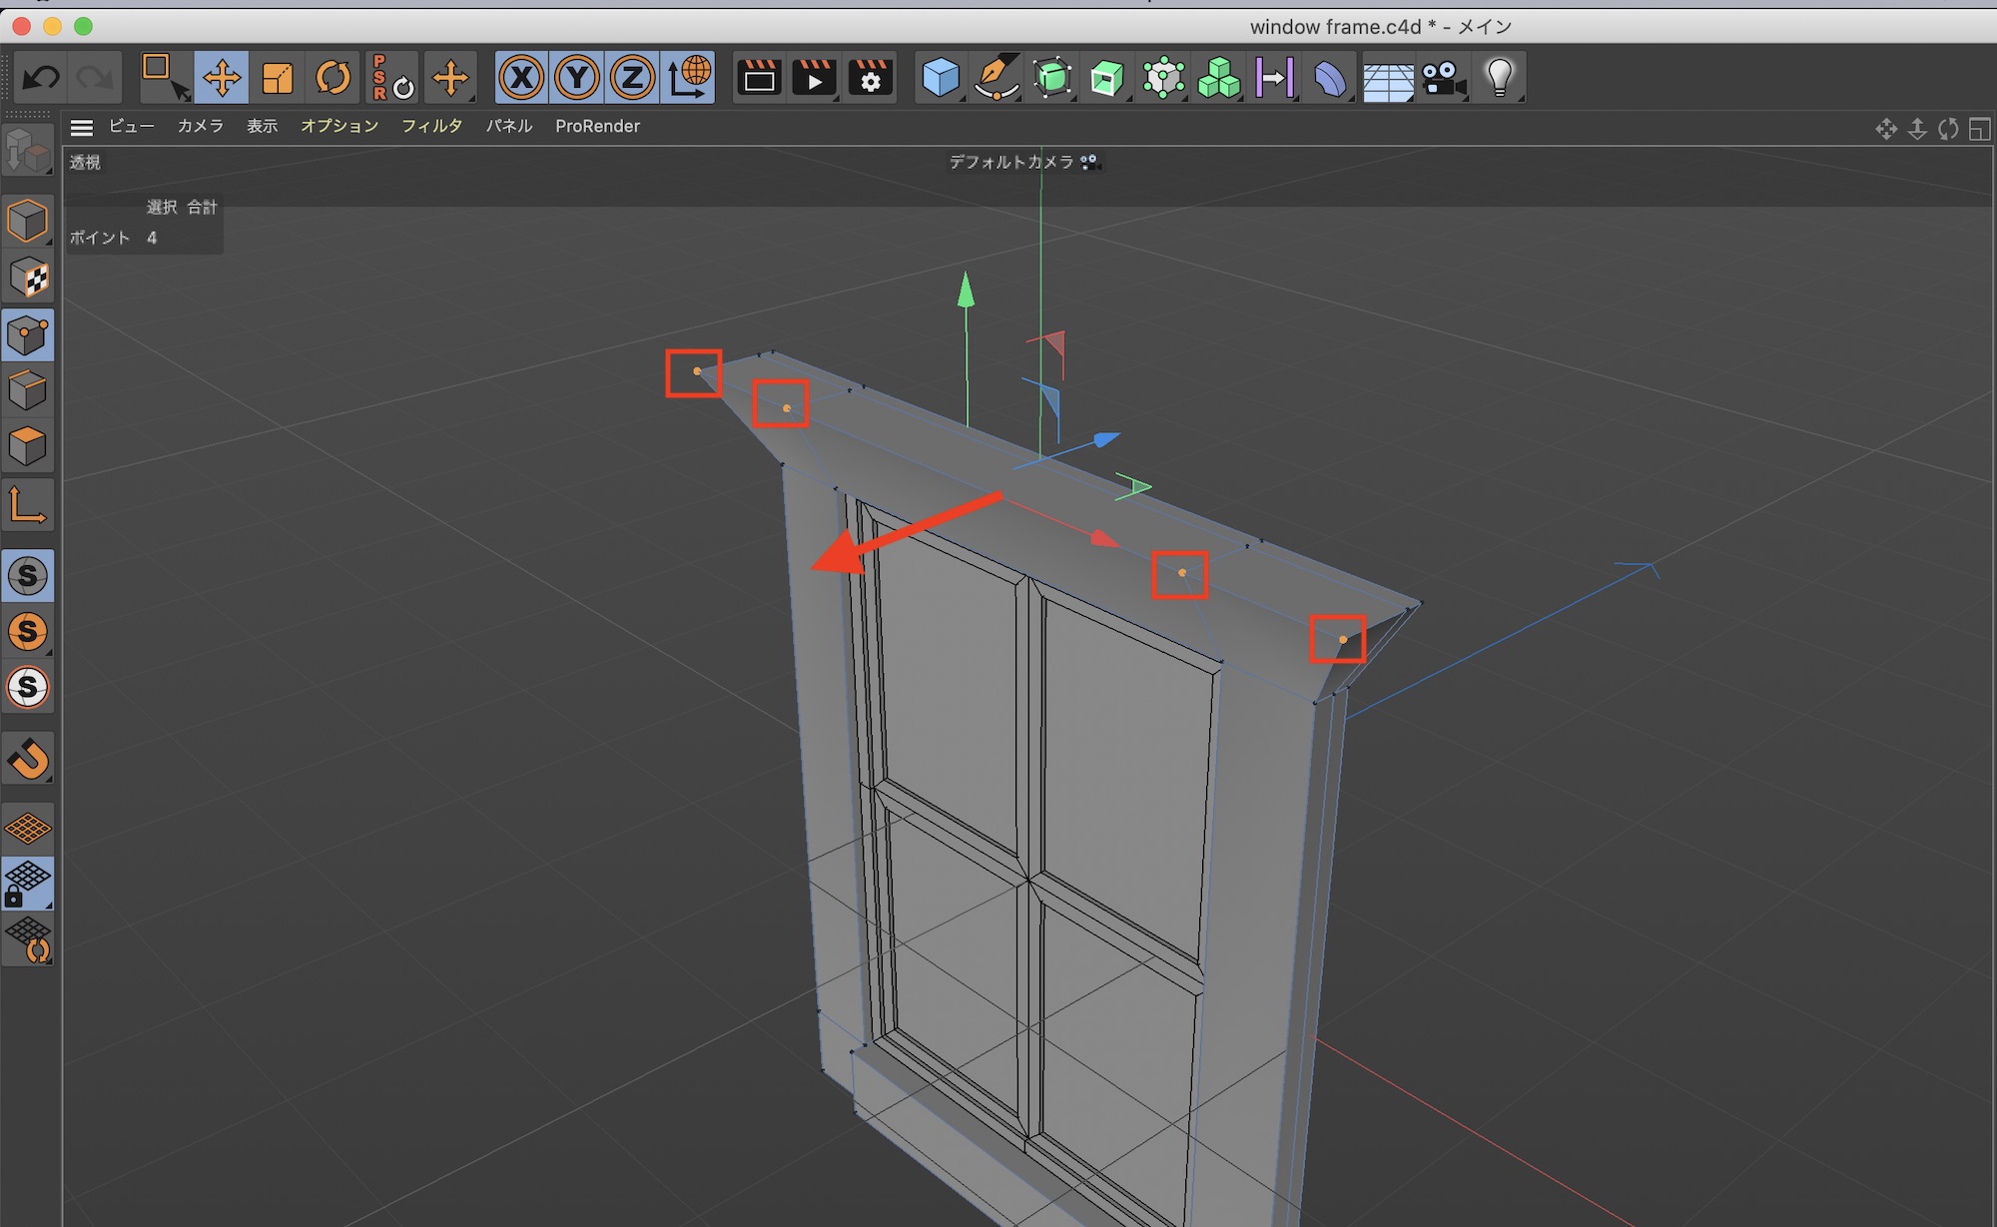
Task: Open the カメラ menu
Action: pos(200,126)
